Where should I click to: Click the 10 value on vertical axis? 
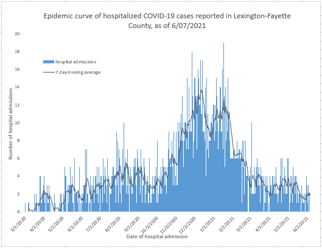click(17, 122)
